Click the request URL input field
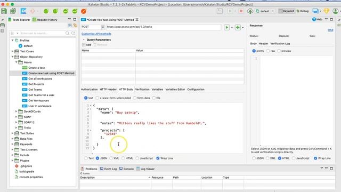 [x=164, y=27]
